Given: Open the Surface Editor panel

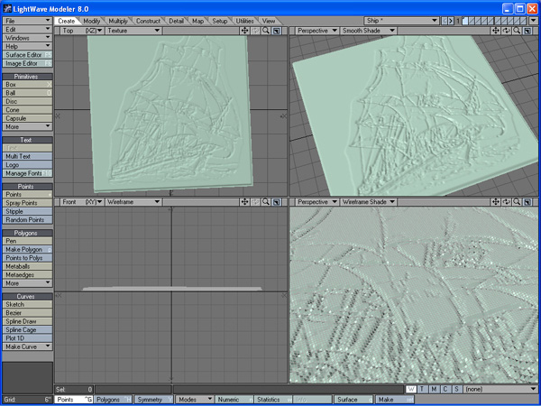Looking at the screenshot, I should (27, 55).
